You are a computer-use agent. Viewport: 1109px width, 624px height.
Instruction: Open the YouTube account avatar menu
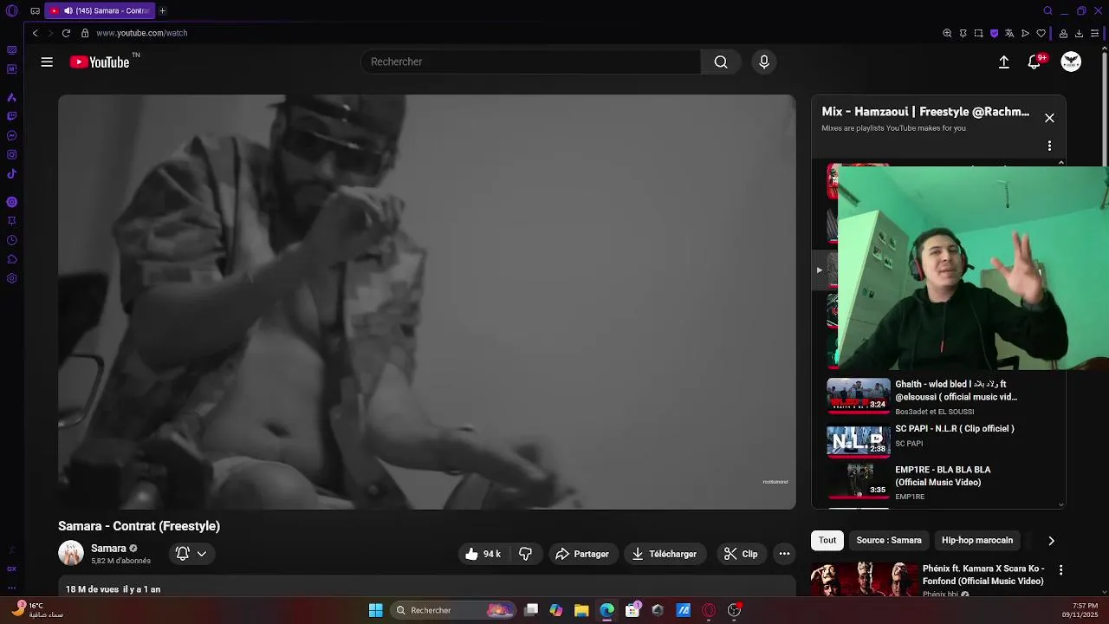(1071, 62)
